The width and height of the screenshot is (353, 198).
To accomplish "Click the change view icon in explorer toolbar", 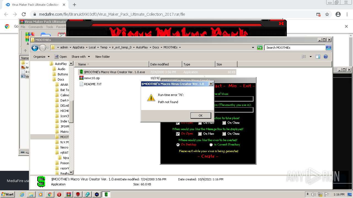I will pyautogui.click(x=304, y=57).
